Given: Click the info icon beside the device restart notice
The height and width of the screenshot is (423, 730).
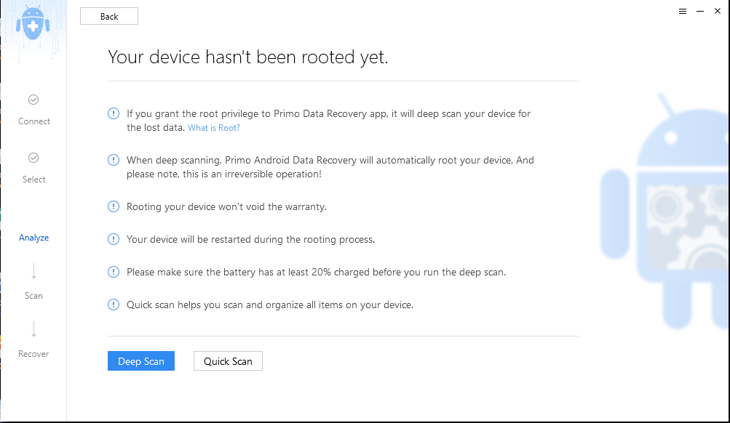Looking at the screenshot, I should pos(113,239).
